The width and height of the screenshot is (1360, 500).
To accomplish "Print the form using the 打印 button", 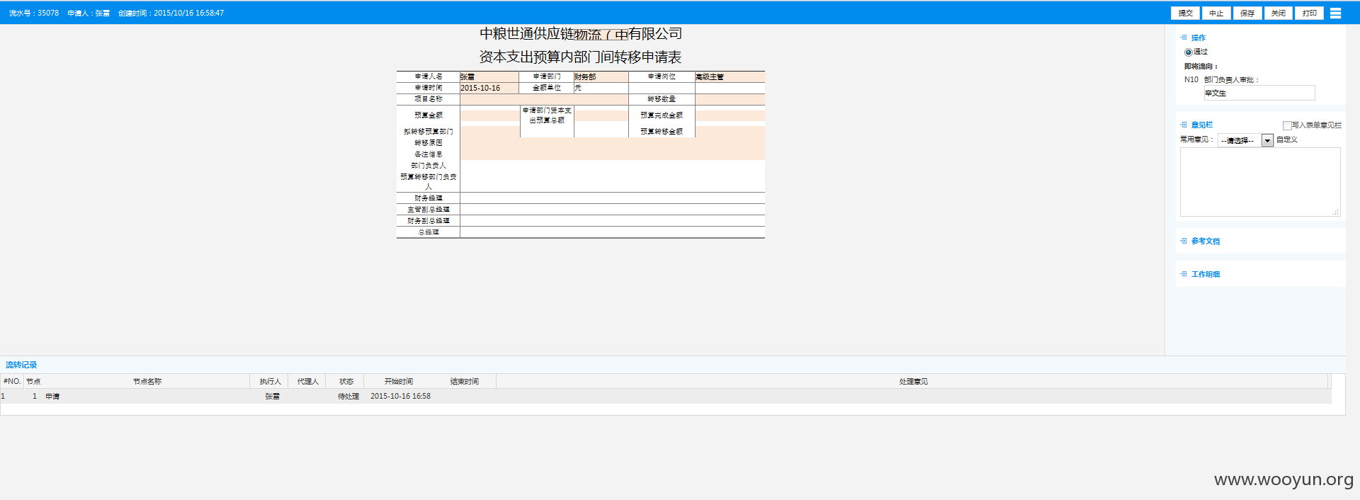I will (1310, 13).
